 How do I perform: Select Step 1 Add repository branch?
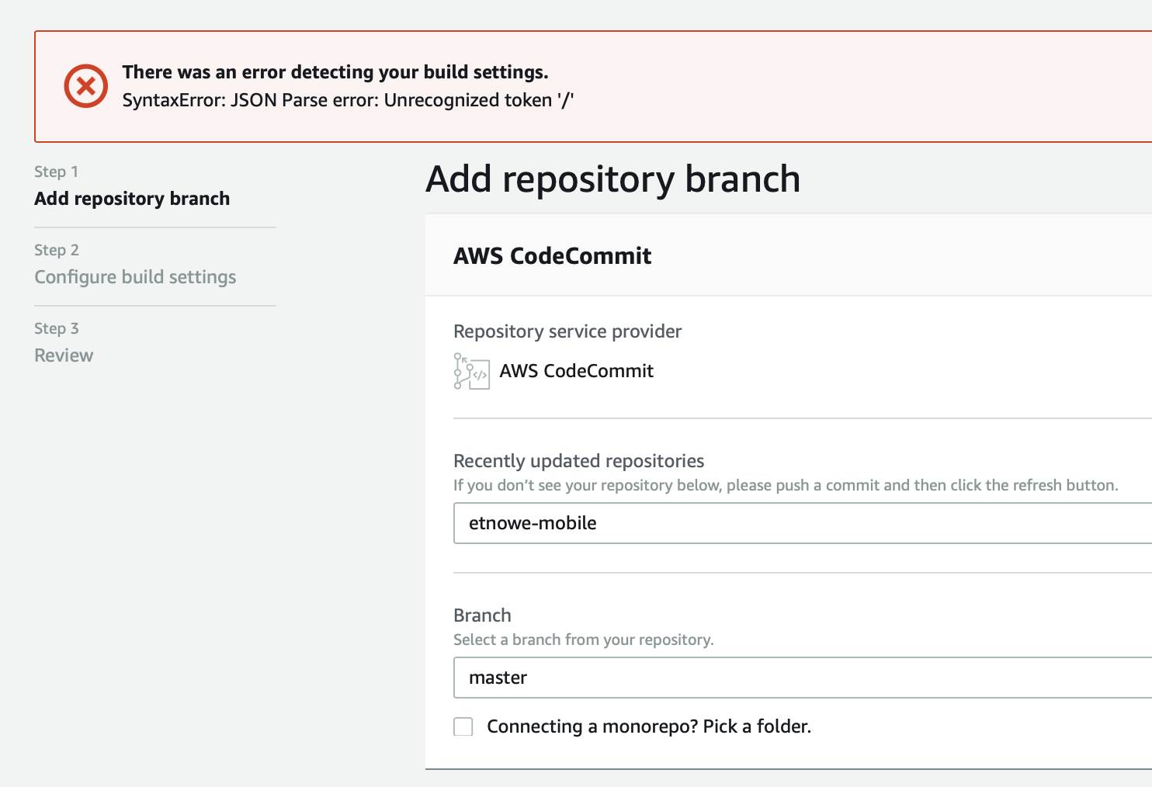click(132, 198)
